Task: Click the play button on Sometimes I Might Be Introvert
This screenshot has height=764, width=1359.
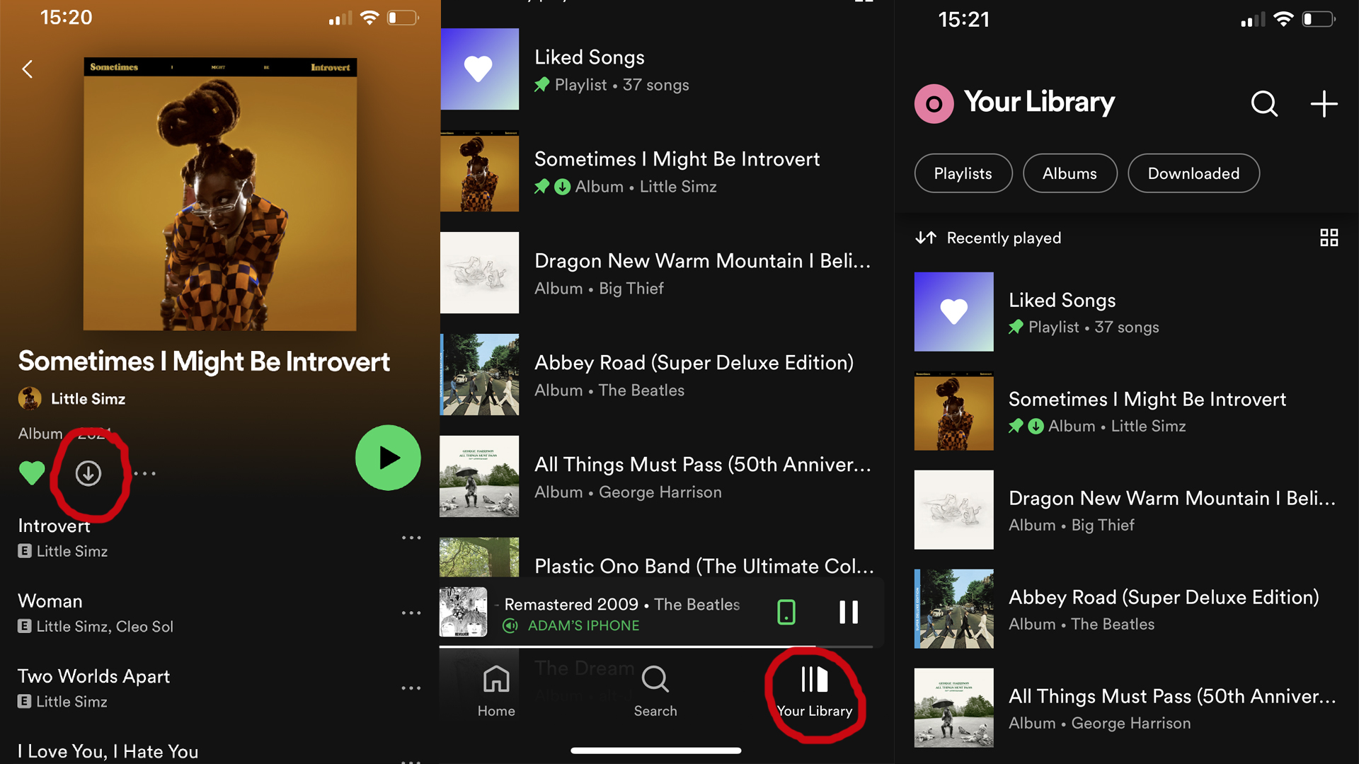Action: [x=389, y=456]
